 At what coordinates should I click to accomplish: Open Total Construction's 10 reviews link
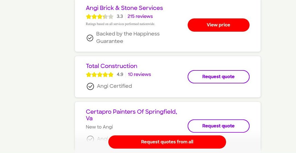click(x=139, y=75)
